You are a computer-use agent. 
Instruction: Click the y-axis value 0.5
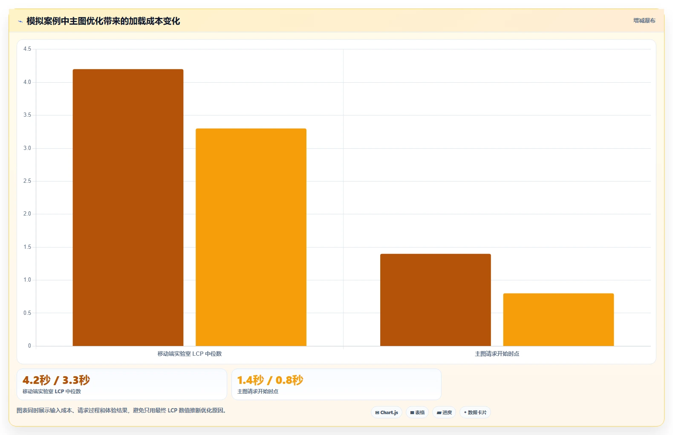click(x=27, y=313)
